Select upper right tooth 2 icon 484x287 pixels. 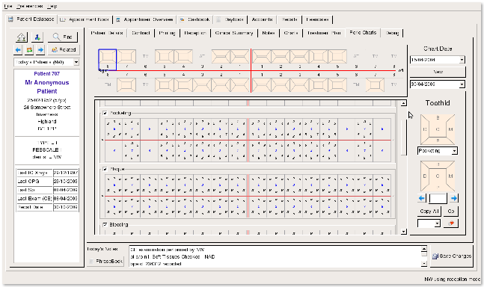221,57
